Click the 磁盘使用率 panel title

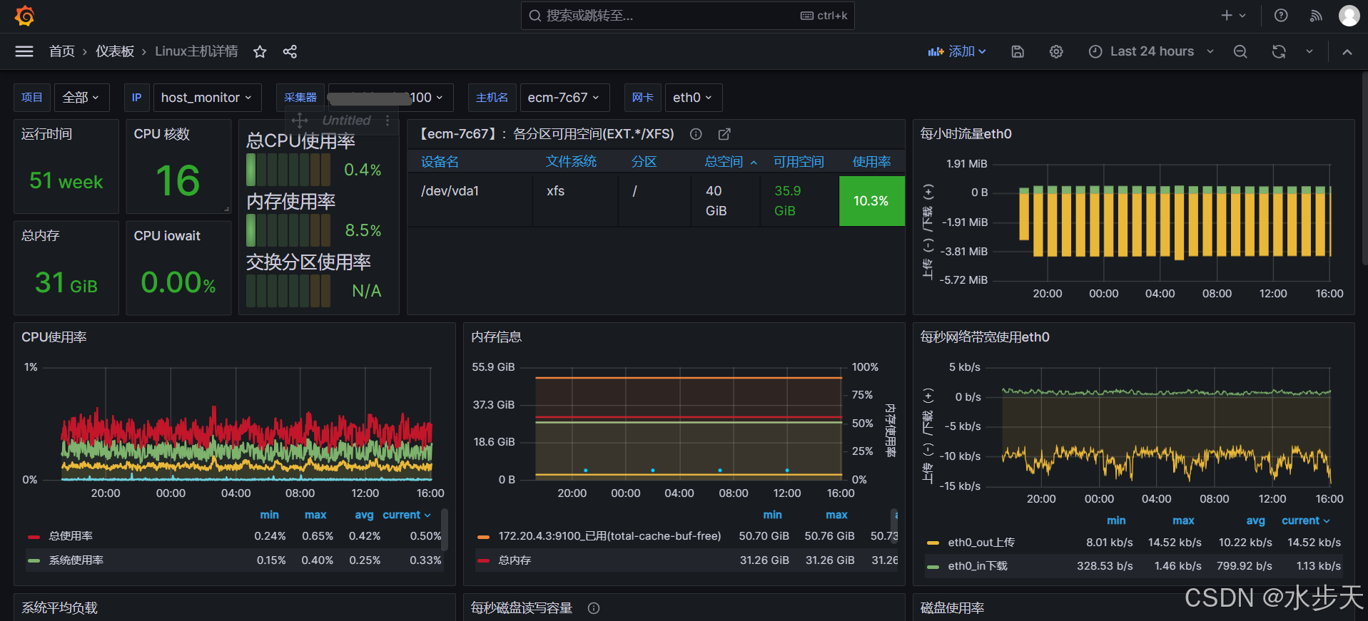click(x=952, y=608)
